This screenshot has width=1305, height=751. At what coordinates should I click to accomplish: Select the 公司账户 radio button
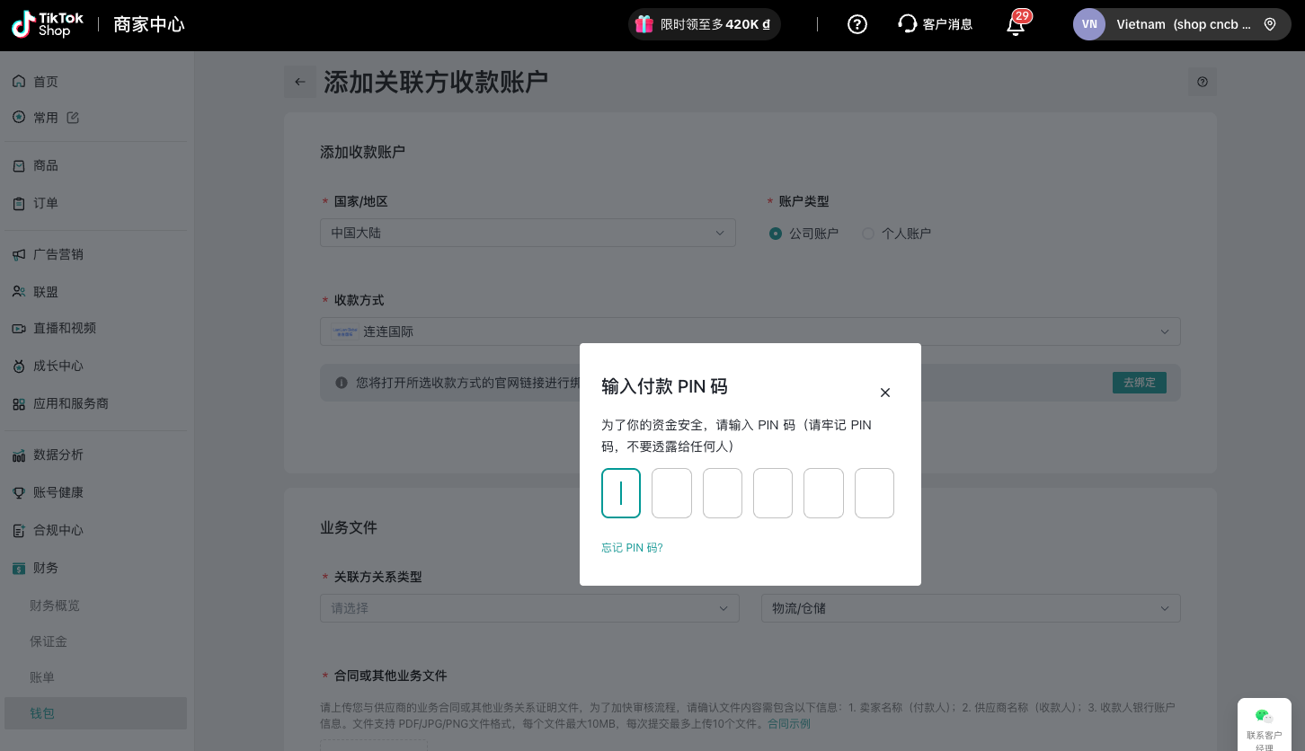click(x=776, y=234)
